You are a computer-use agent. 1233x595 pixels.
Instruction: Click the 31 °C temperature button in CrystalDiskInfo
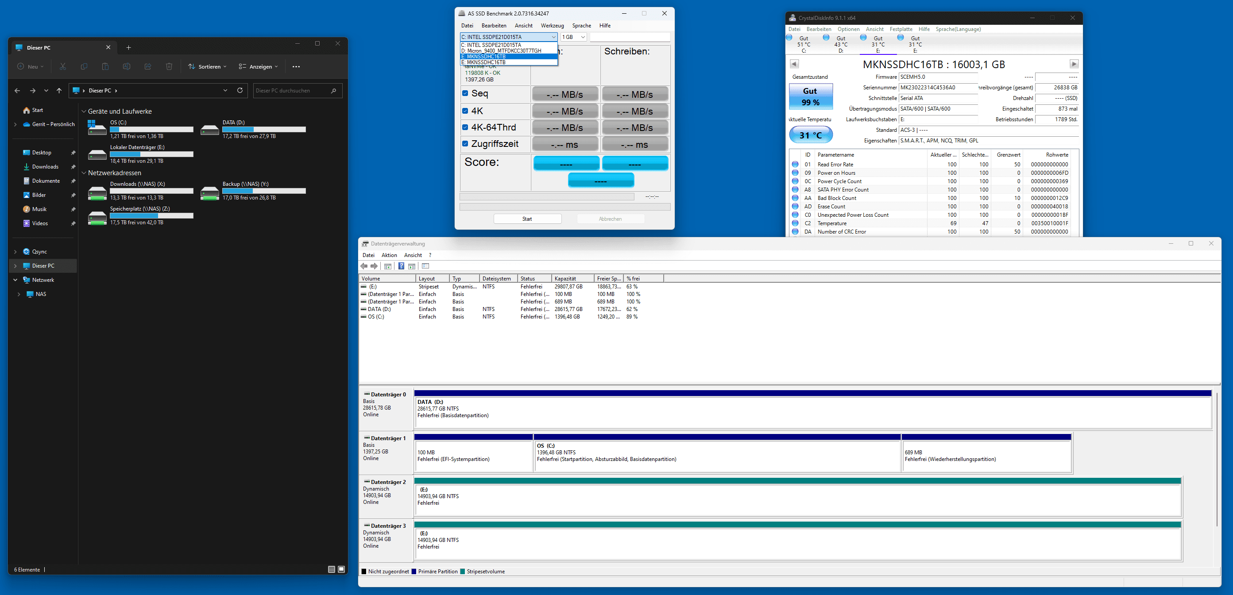[x=810, y=135]
